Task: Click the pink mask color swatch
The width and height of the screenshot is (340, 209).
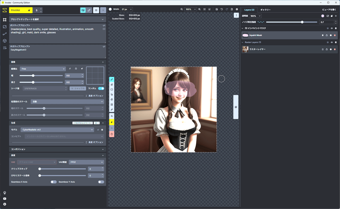Action: point(323,16)
